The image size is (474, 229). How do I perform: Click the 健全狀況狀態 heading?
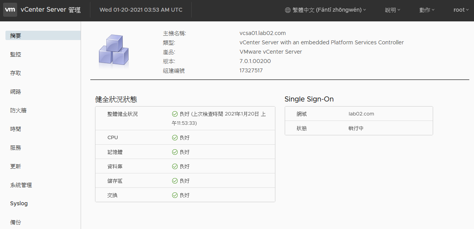point(116,99)
